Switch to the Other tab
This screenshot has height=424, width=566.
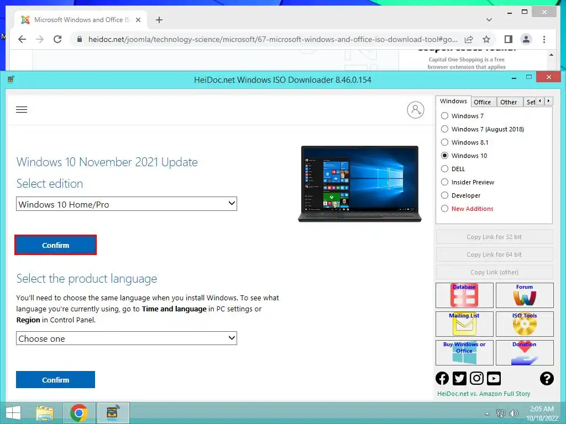pos(509,102)
